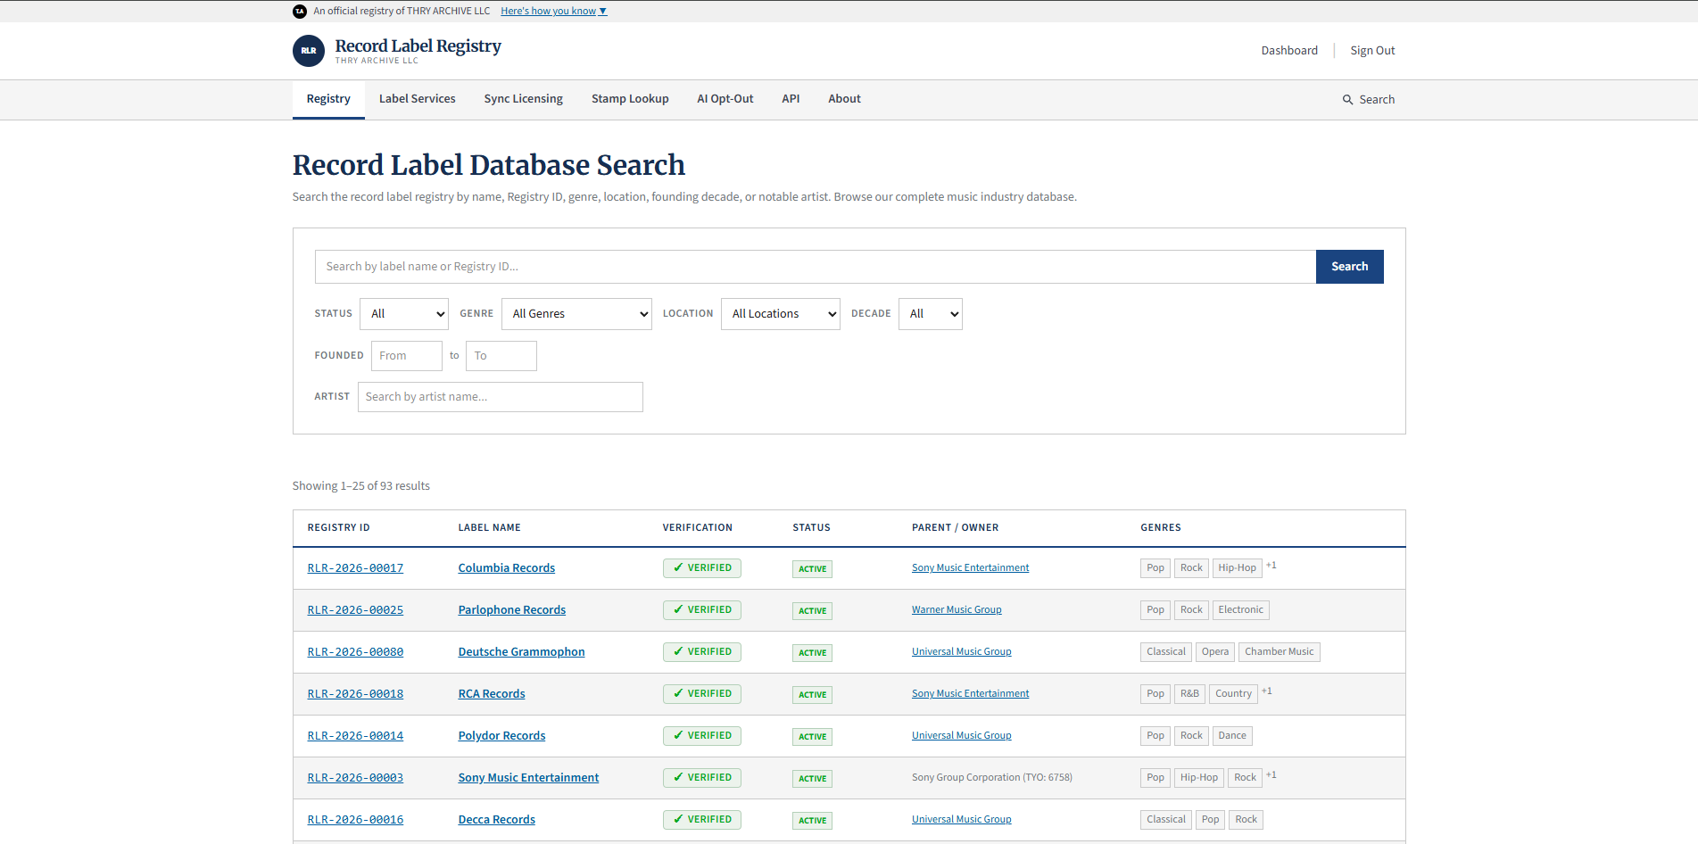This screenshot has width=1698, height=844.
Task: Click Sign Out in header
Action: point(1372,51)
